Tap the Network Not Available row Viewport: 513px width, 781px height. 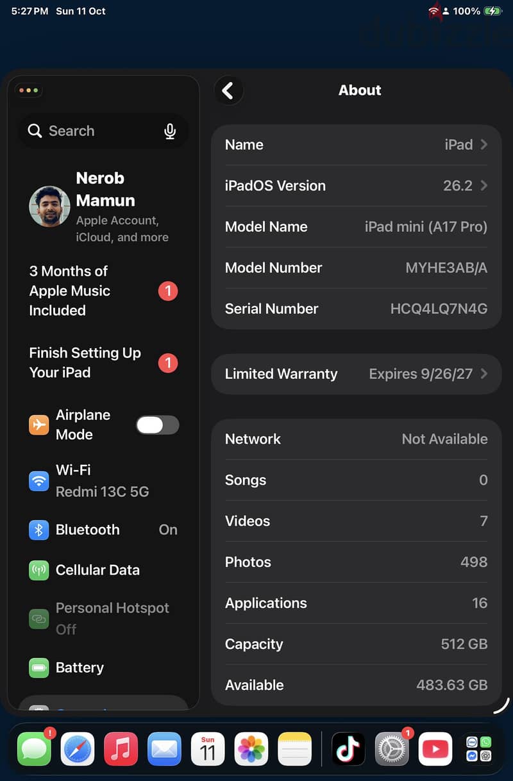coord(356,439)
